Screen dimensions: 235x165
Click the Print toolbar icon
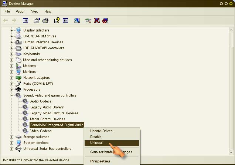(x=45, y=20)
